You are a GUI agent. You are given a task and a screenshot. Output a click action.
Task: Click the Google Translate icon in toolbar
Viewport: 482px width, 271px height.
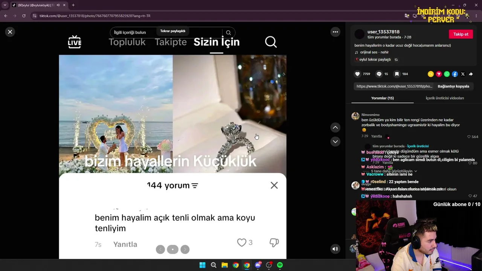coord(407,16)
